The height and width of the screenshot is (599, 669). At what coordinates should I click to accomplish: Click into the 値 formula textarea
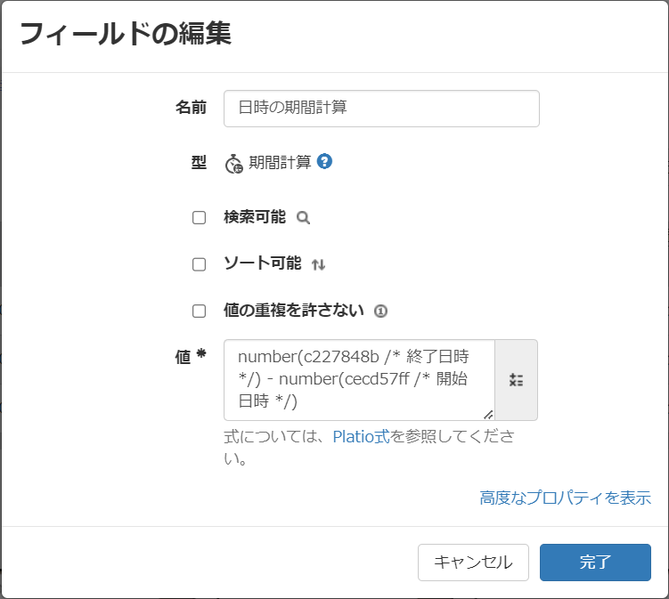(359, 380)
